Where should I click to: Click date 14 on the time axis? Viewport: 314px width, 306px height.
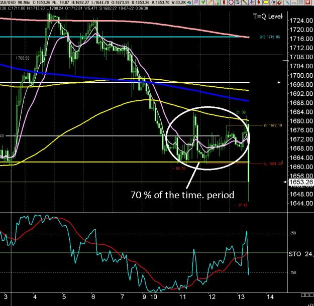click(270, 296)
